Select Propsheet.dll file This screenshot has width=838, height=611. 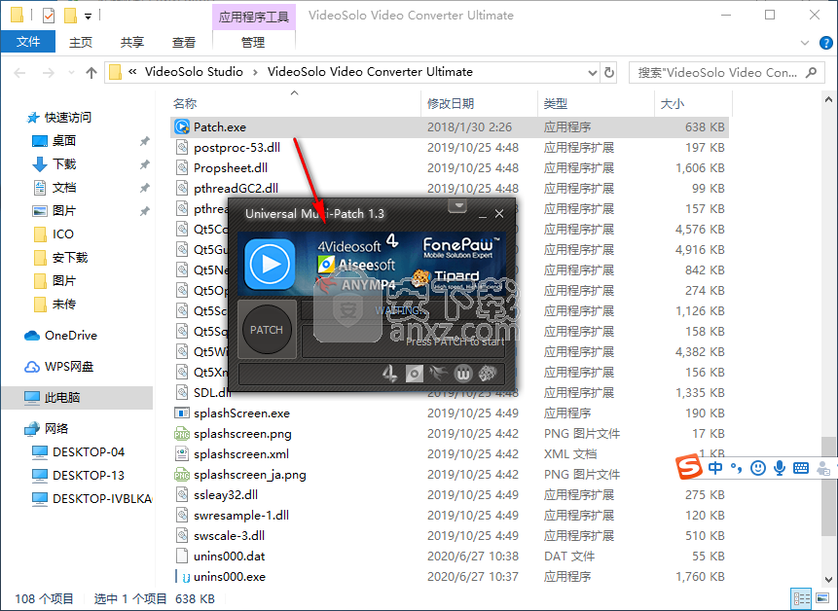tap(449, 167)
